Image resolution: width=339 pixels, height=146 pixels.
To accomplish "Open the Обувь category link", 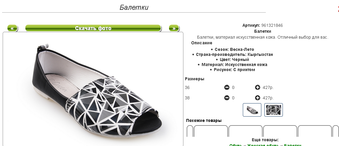I will 236,145.
